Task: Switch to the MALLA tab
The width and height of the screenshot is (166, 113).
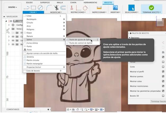Action: [x=60, y=2]
